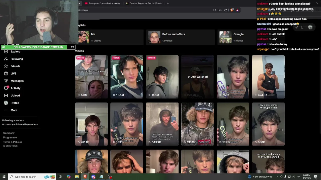The width and height of the screenshot is (321, 180).
Task: Play 'Just use this shampoo' video
Action: pyautogui.click(x=268, y=161)
